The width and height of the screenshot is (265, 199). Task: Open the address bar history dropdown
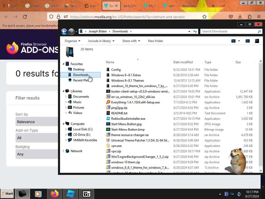point(189,31)
